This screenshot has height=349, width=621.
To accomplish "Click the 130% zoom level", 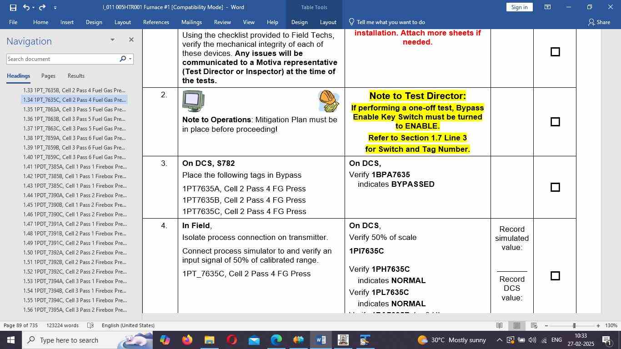I will (x=611, y=325).
